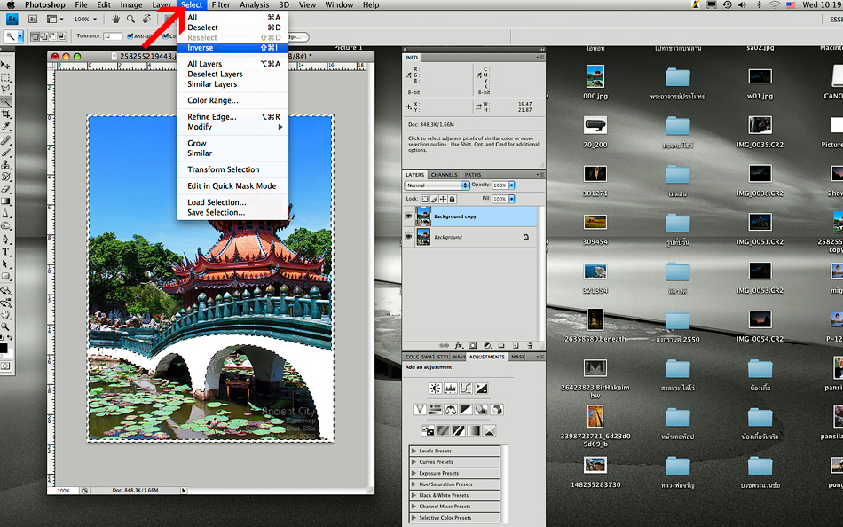Switch to the Channels tab
Viewport: 843px width, 527px height.
[444, 175]
